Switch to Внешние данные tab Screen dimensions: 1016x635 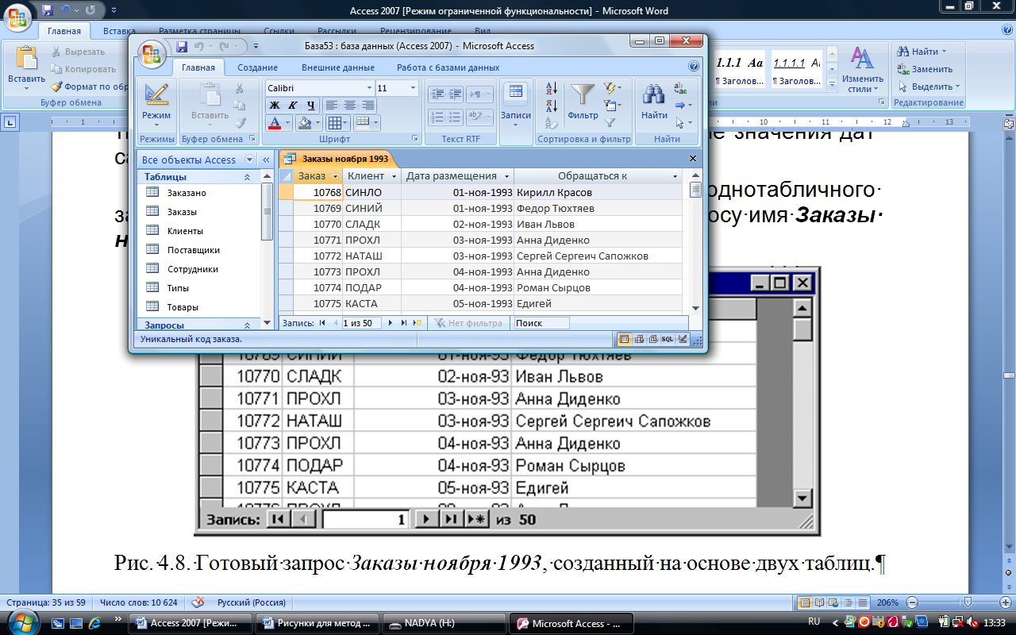(338, 67)
